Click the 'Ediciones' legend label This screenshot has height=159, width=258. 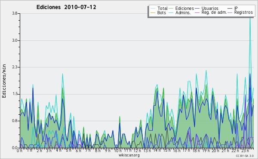[x=184, y=8]
